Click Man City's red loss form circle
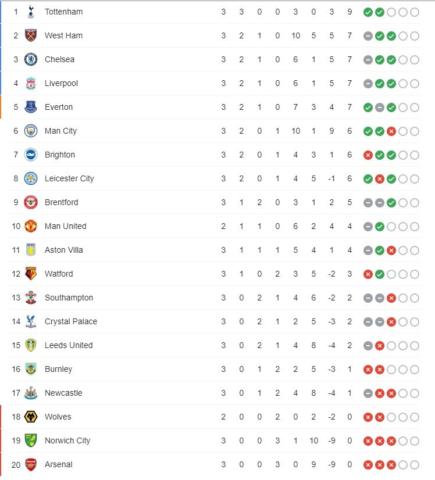Viewport: 435px width, 480px height. pyautogui.click(x=393, y=131)
